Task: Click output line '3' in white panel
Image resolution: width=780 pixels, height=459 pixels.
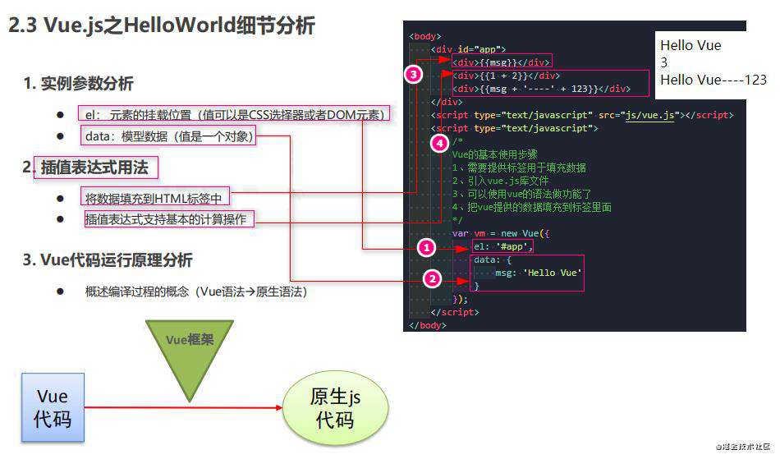Action: [664, 62]
